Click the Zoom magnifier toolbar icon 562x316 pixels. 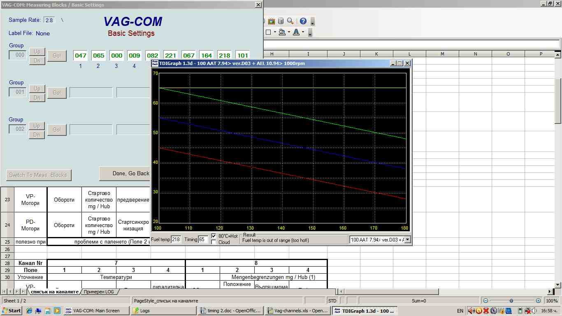pyautogui.click(x=290, y=21)
